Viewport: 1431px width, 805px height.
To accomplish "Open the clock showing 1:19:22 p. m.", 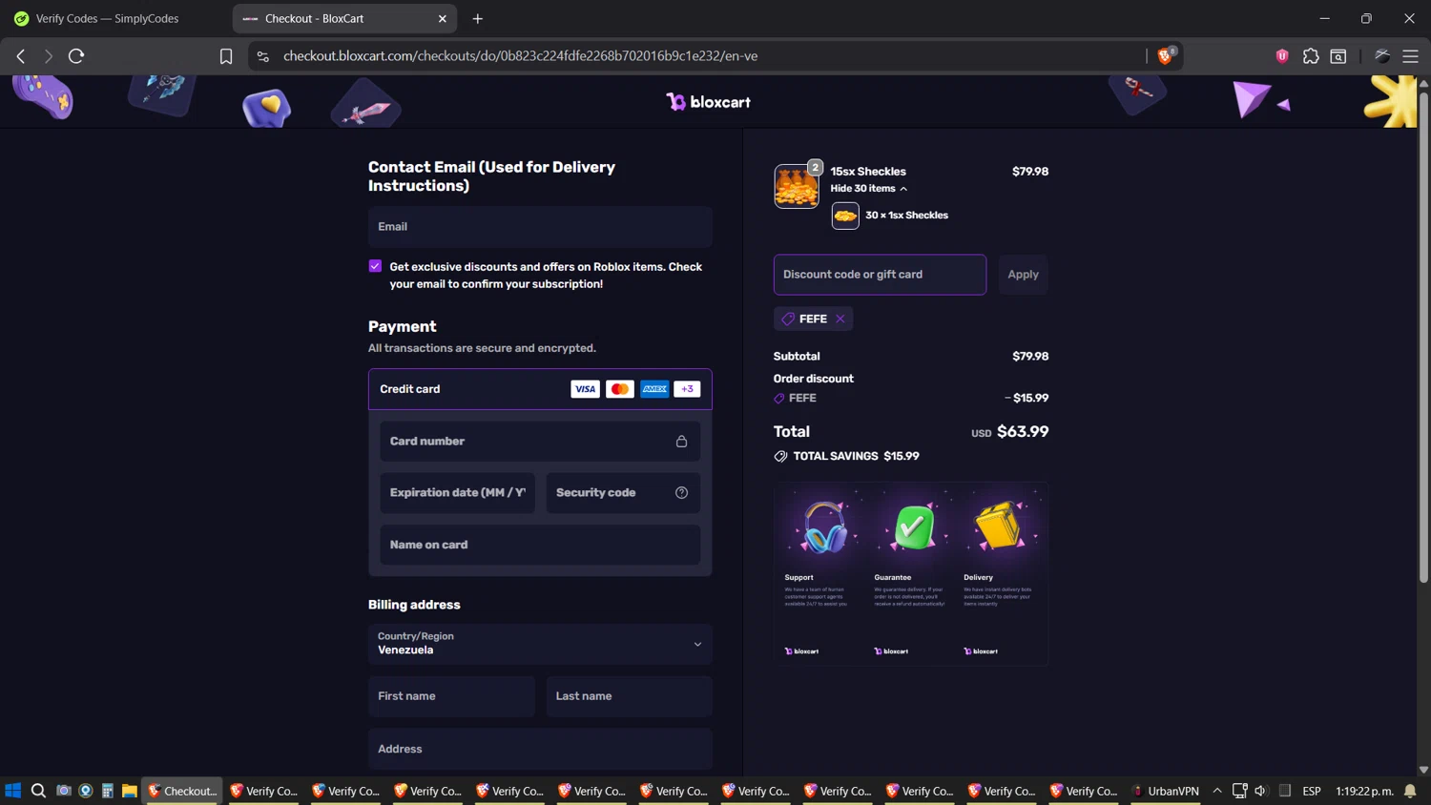I will coord(1364,791).
